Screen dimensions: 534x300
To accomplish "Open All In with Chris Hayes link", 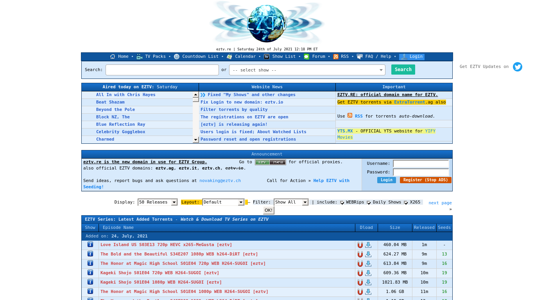I will click(126, 95).
